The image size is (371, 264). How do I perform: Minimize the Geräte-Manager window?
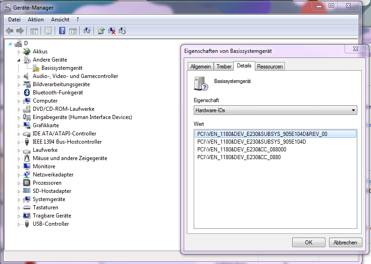point(319,5)
